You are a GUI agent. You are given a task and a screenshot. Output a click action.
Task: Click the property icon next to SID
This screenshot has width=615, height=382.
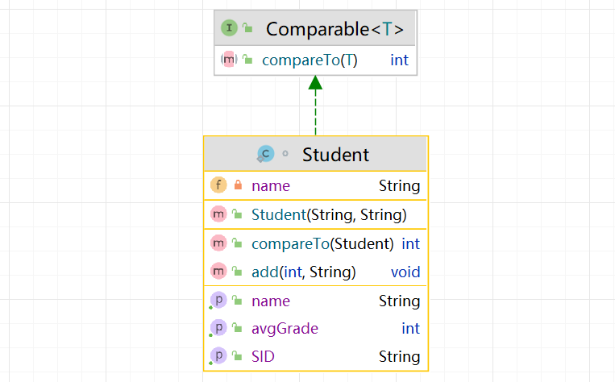pos(218,356)
